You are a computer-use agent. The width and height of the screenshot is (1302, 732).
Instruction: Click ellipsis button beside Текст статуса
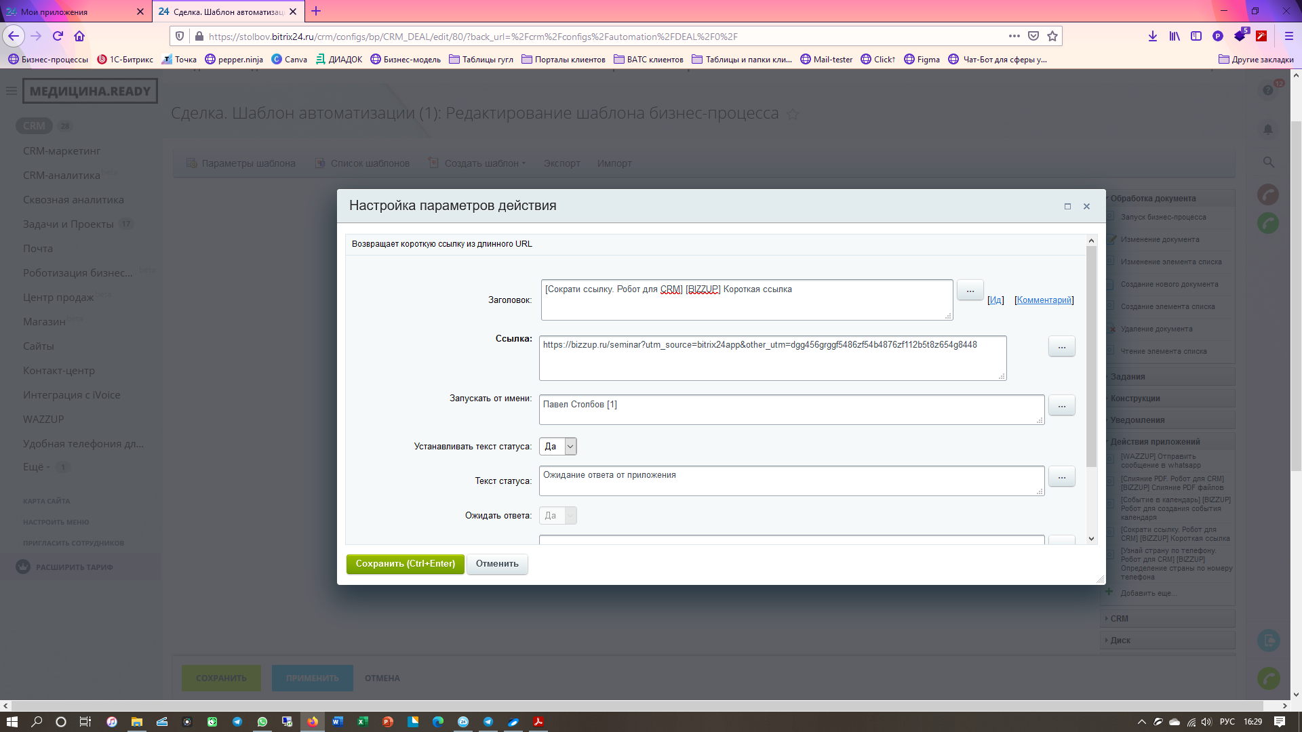1061,477
